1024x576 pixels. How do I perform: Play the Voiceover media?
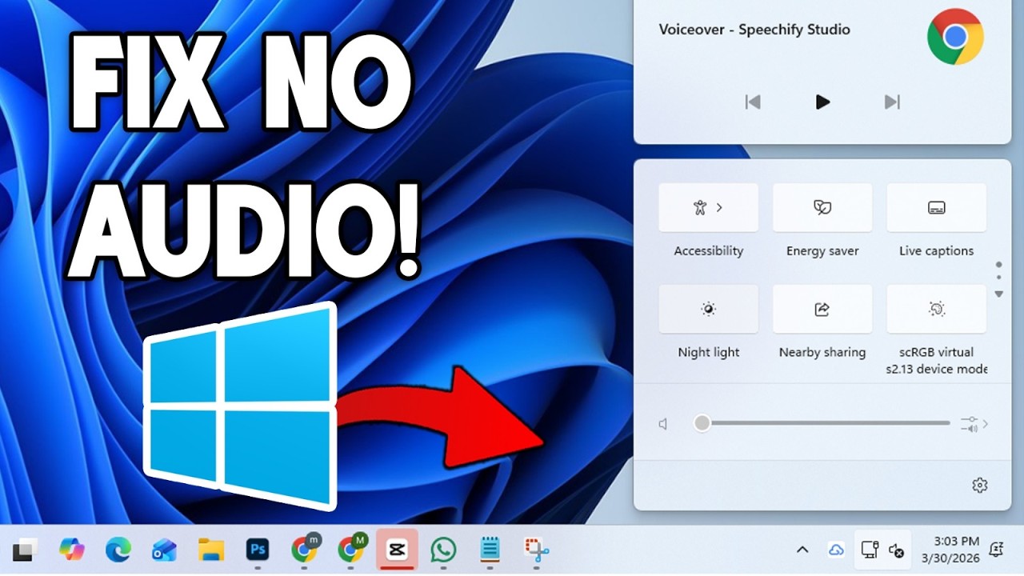tap(822, 102)
